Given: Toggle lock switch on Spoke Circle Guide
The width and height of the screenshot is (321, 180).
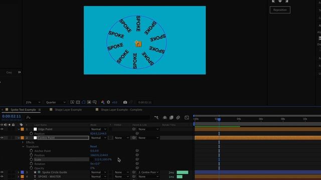Looking at the screenshot, I should tap(14, 172).
